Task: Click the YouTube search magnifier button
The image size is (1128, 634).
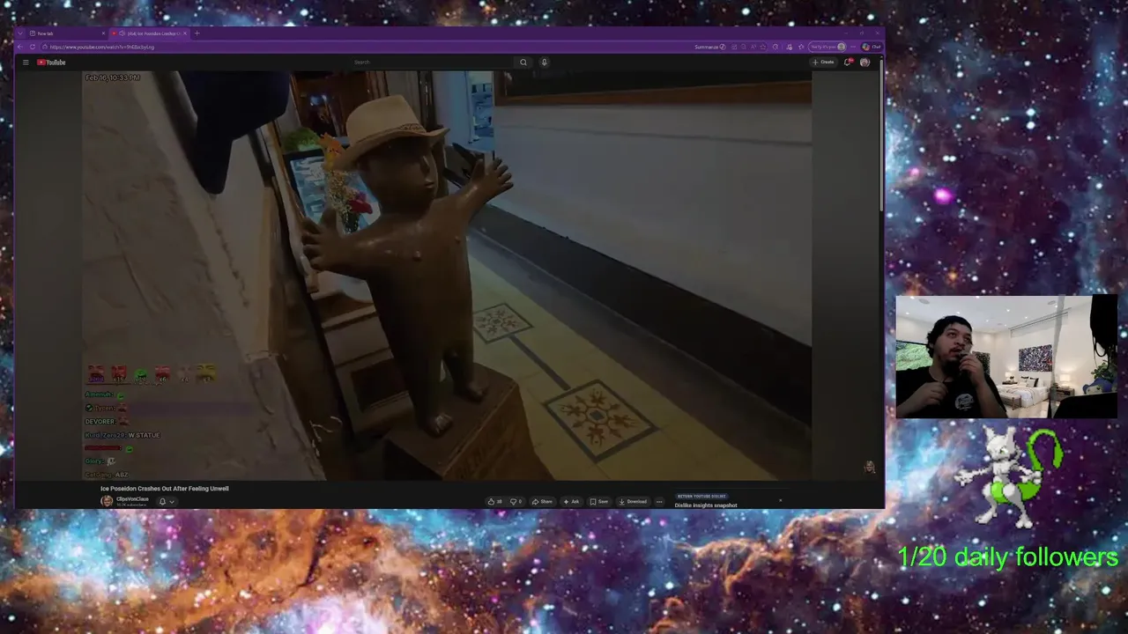Action: point(523,63)
